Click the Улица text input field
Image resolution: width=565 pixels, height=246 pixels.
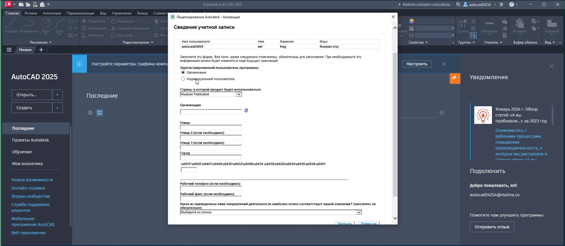211,127
